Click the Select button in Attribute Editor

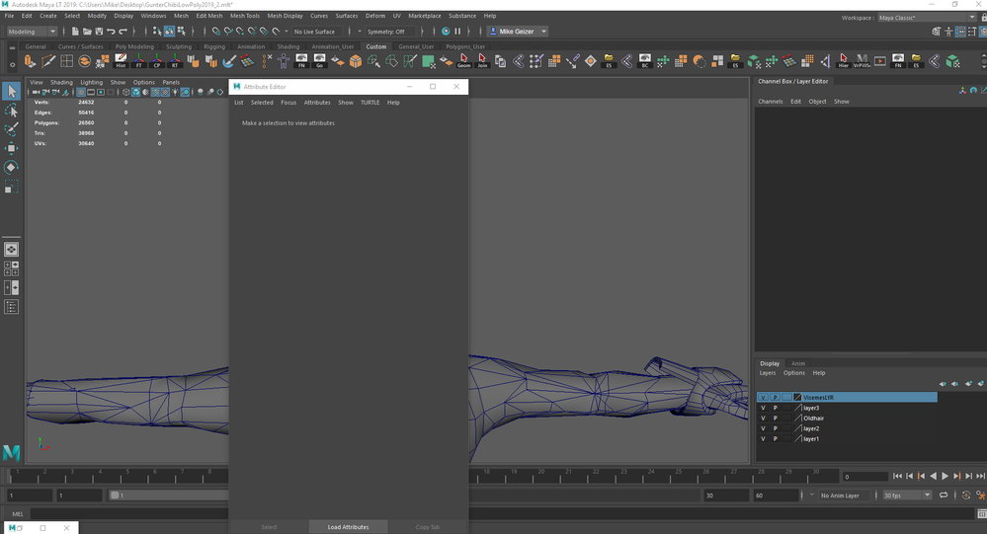click(x=269, y=527)
